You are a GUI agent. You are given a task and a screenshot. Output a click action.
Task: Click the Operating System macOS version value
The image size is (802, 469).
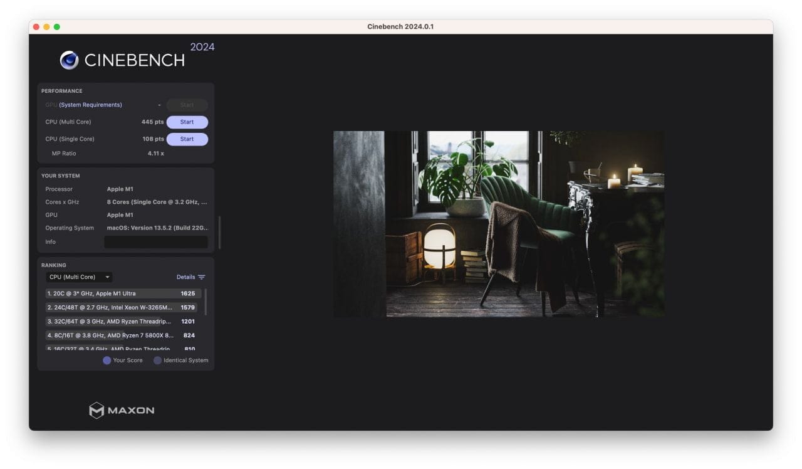(x=157, y=228)
